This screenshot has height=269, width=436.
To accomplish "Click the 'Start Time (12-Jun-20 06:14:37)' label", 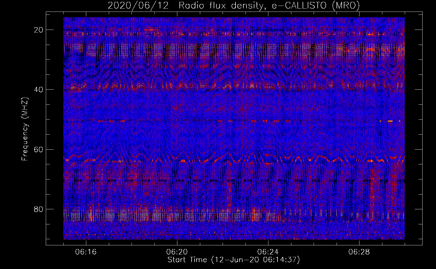I will click(x=234, y=260).
